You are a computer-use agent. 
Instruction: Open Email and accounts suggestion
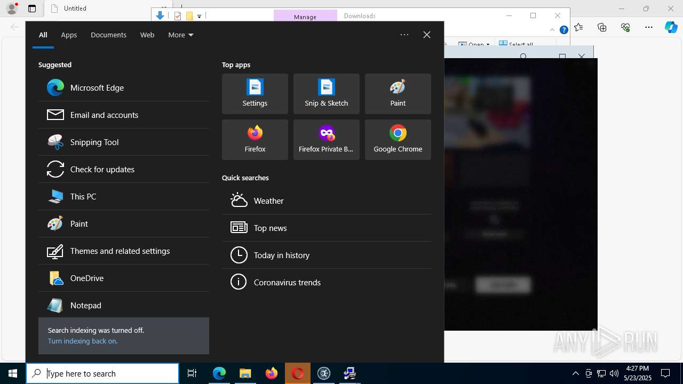pos(124,115)
